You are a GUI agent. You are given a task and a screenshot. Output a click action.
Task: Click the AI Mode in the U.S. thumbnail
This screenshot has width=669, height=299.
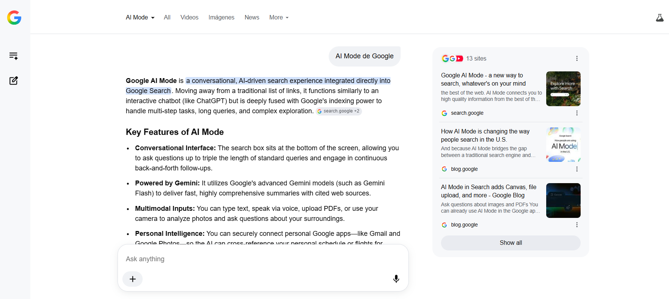563,145
